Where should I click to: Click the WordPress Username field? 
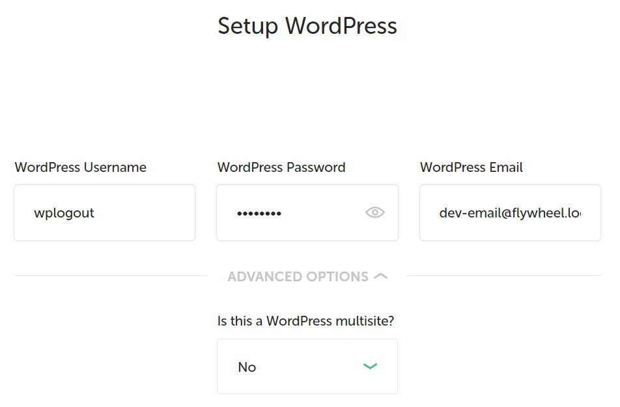(104, 212)
